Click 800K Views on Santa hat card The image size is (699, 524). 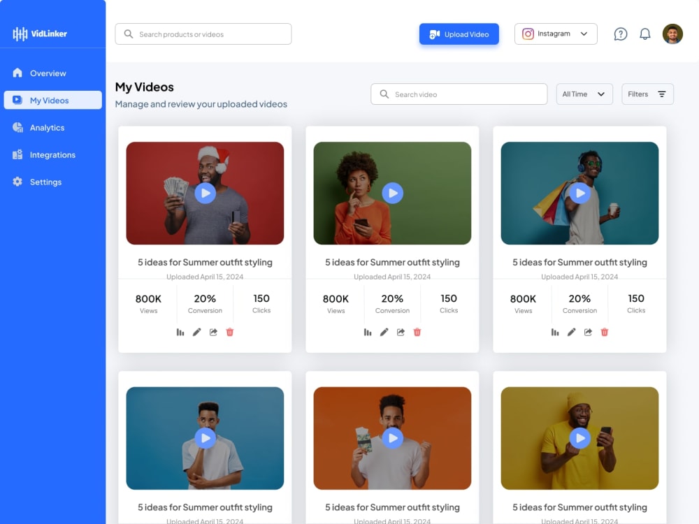pyautogui.click(x=148, y=304)
